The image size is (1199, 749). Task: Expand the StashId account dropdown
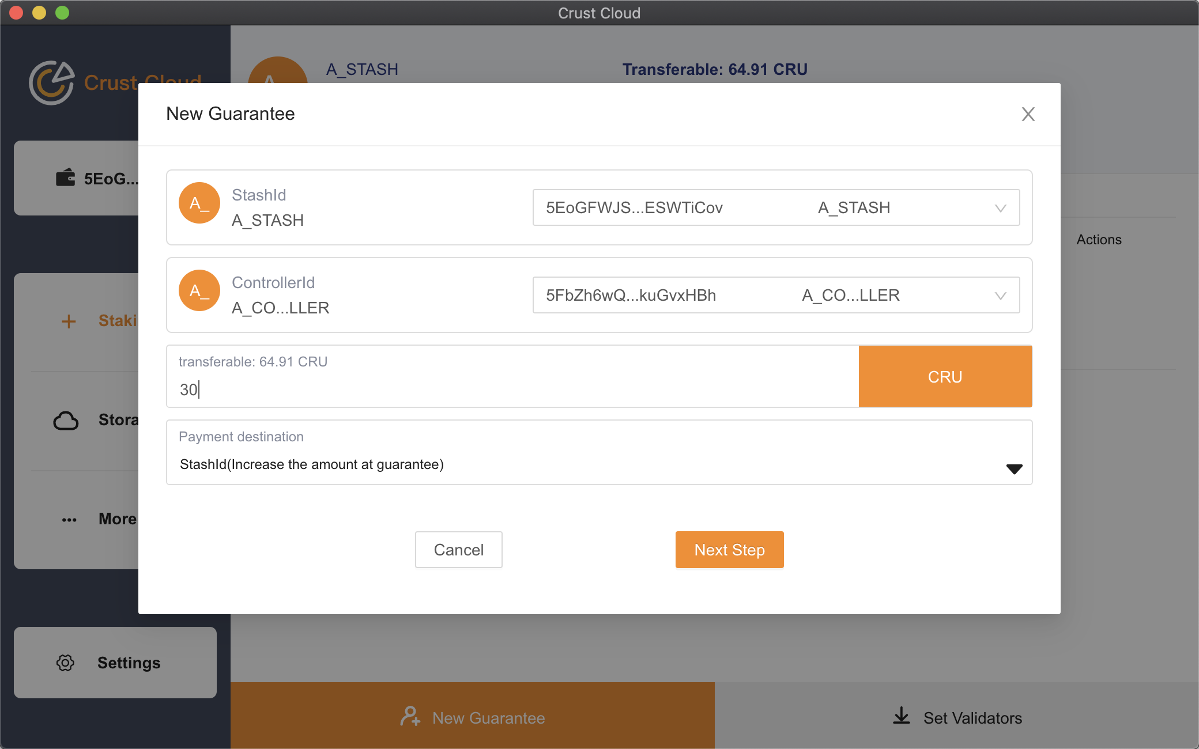1000,208
